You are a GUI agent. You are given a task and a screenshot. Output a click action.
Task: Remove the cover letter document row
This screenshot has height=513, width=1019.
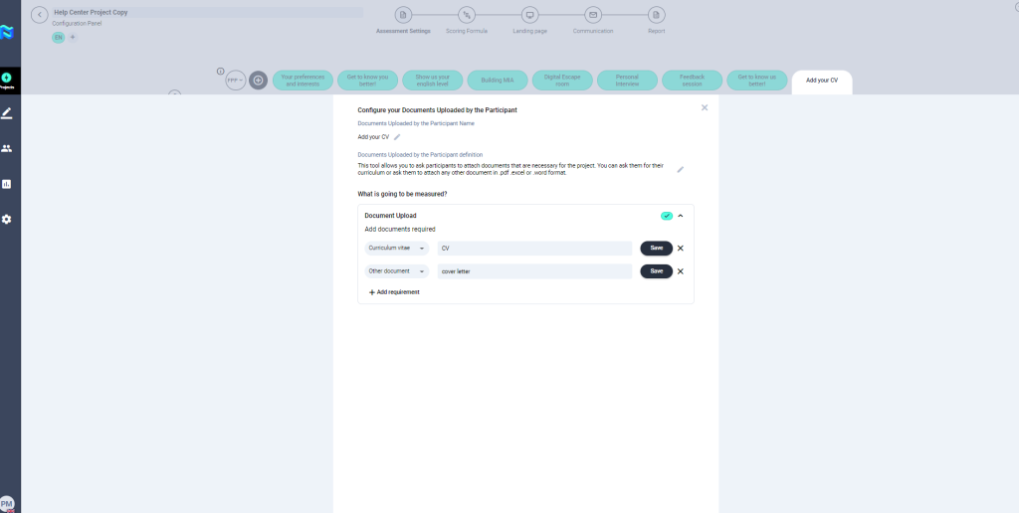click(x=681, y=271)
